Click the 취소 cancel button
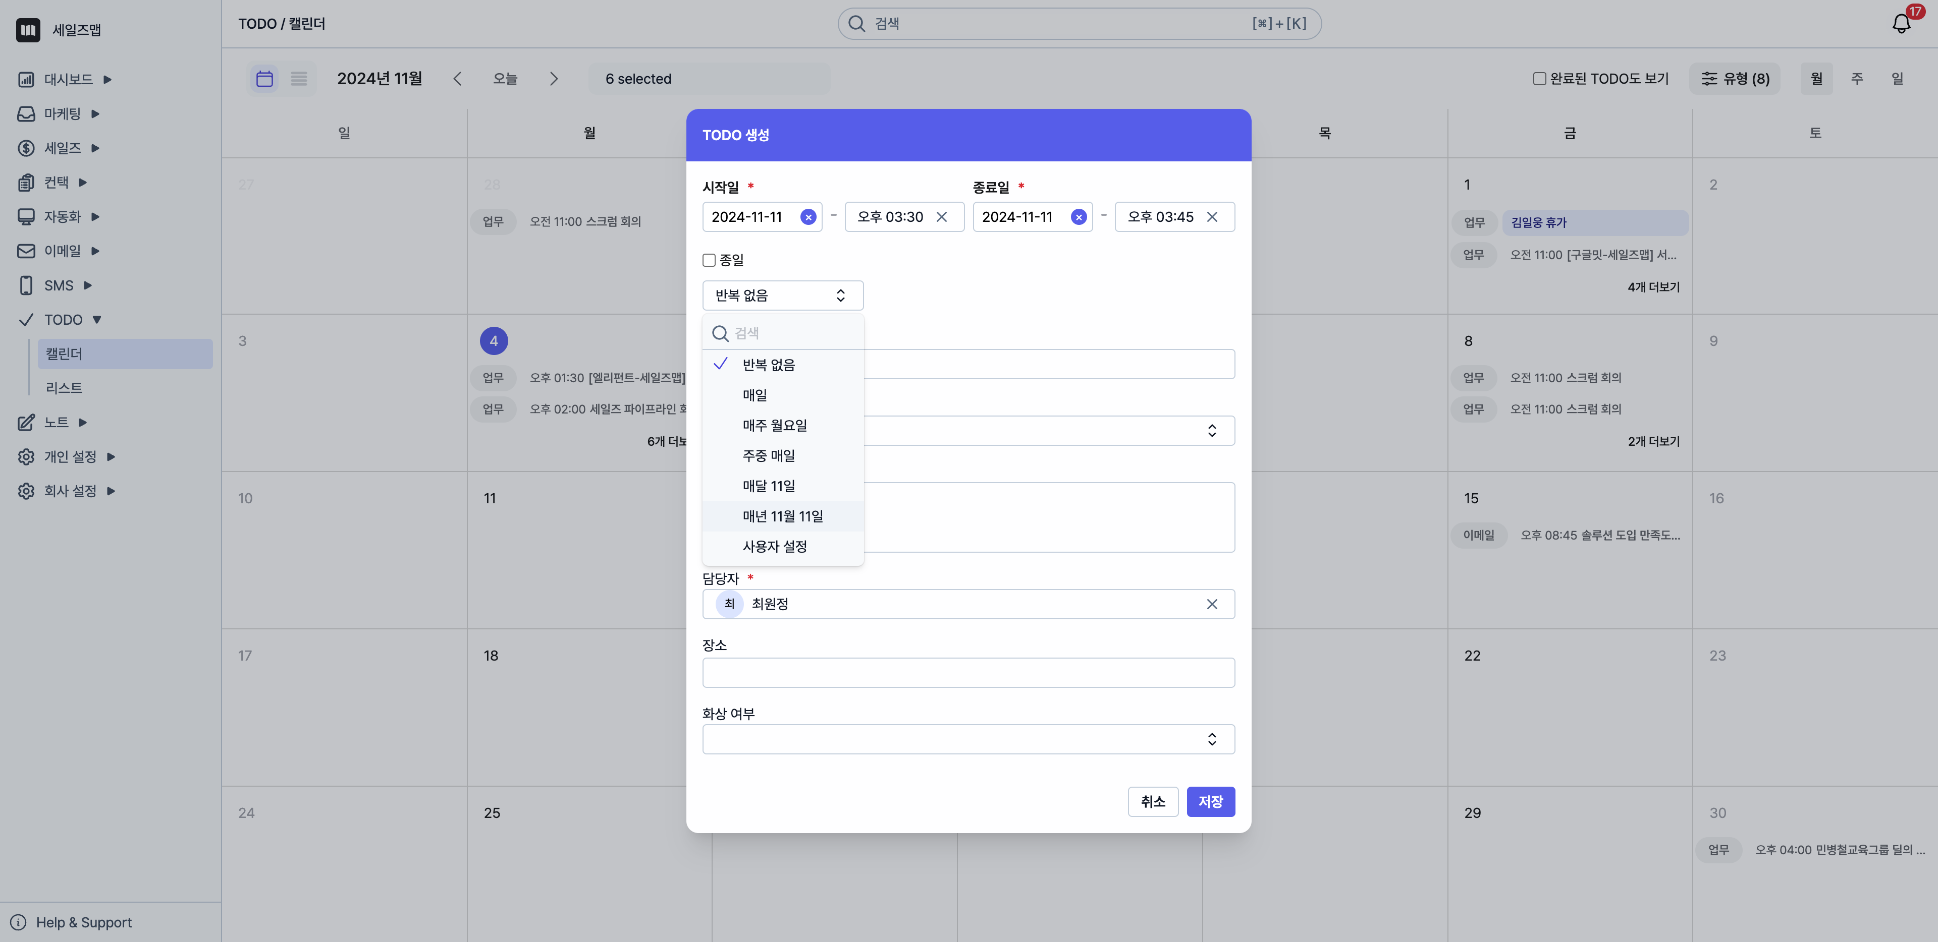Viewport: 1938px width, 942px height. 1153,801
